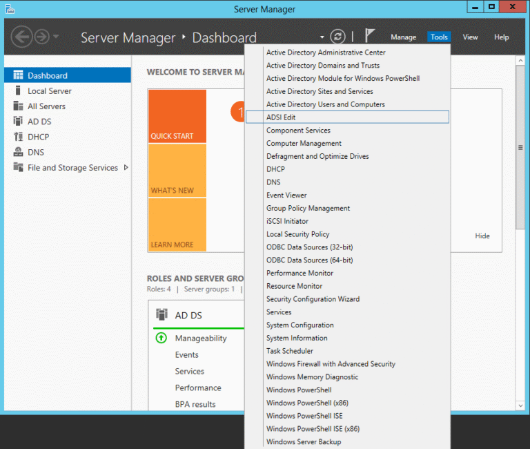Click the back navigation arrow icon
530x449 pixels.
click(22, 37)
